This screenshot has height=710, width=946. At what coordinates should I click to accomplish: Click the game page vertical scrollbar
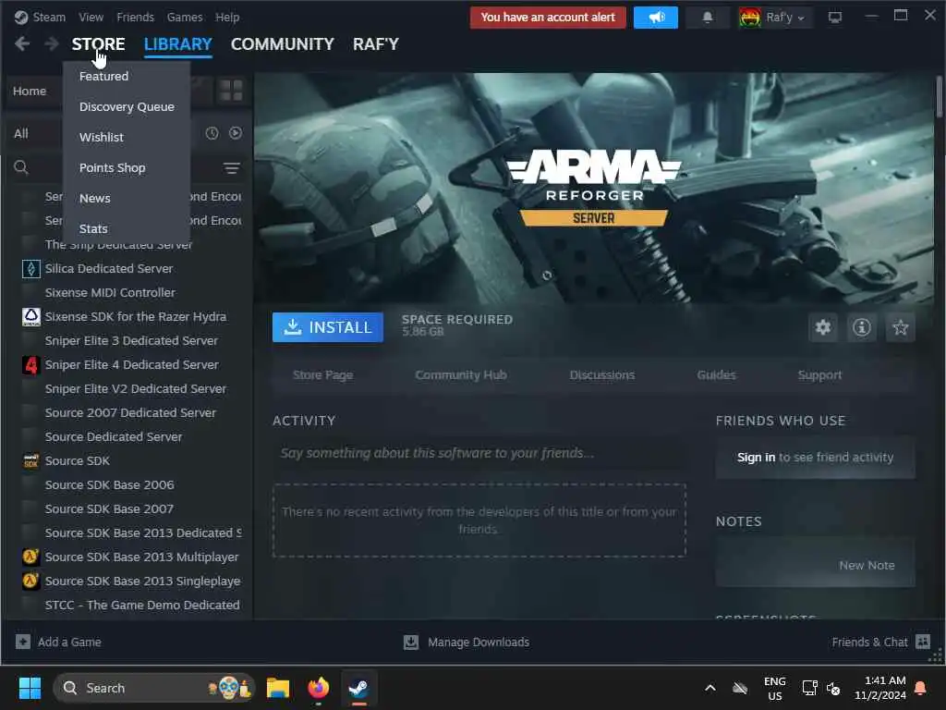939,96
